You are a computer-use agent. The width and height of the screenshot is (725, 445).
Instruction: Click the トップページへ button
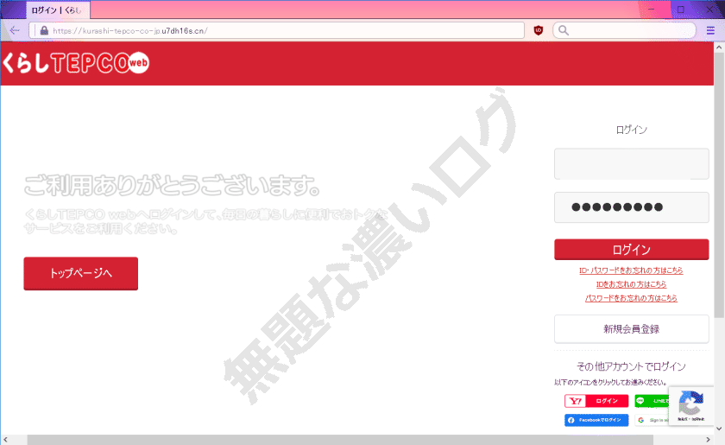point(81,274)
